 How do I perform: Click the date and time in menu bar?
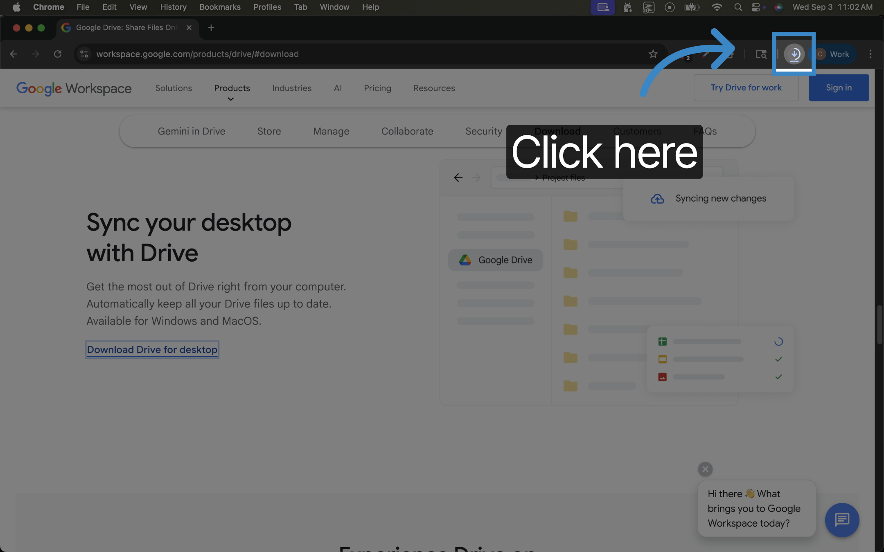coord(832,7)
